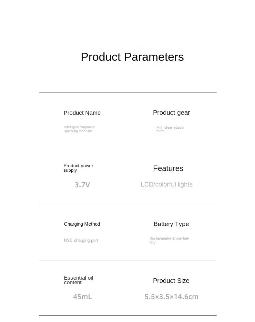Click the USB charging port text

point(81,241)
